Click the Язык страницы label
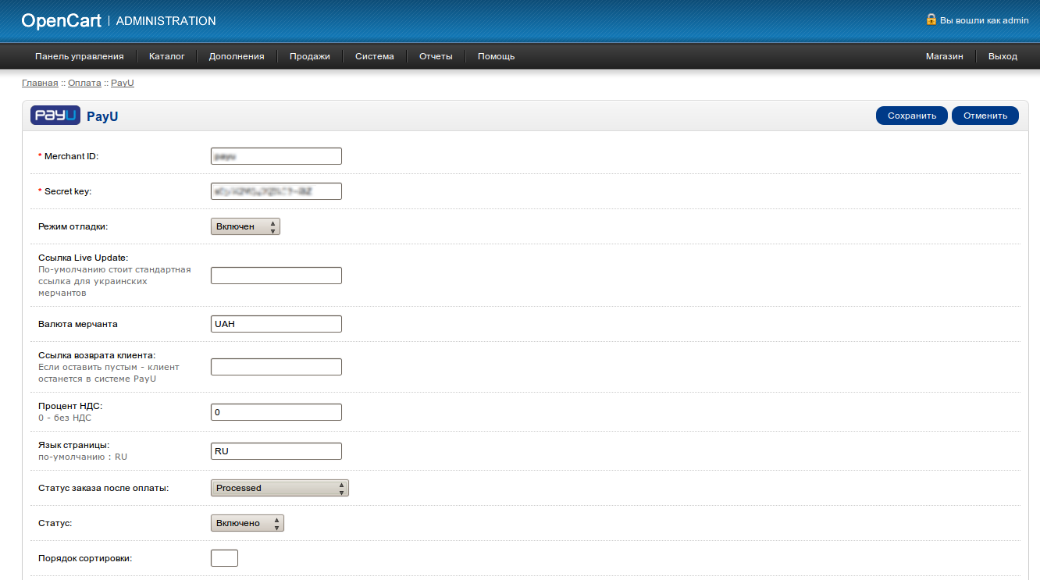The image size is (1040, 580). (73, 445)
